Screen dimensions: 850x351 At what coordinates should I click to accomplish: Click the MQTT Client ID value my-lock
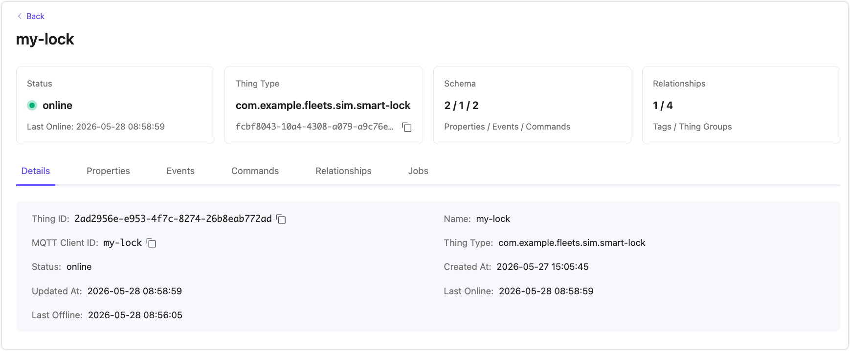[122, 243]
